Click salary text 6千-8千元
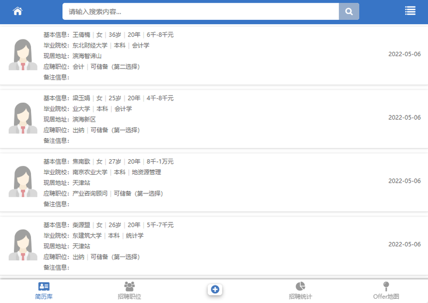This screenshot has width=428, height=303. [160, 35]
